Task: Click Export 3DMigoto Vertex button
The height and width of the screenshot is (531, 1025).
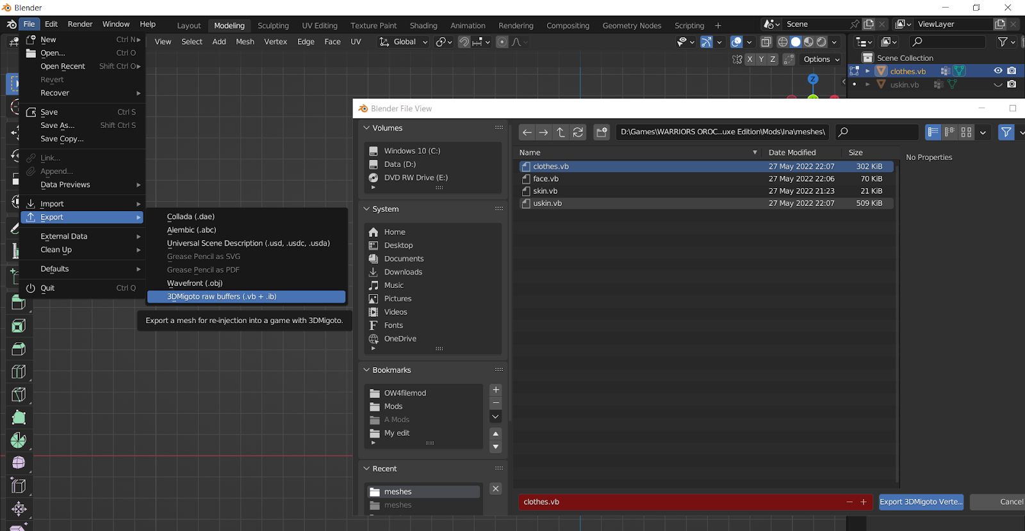Action: click(921, 502)
